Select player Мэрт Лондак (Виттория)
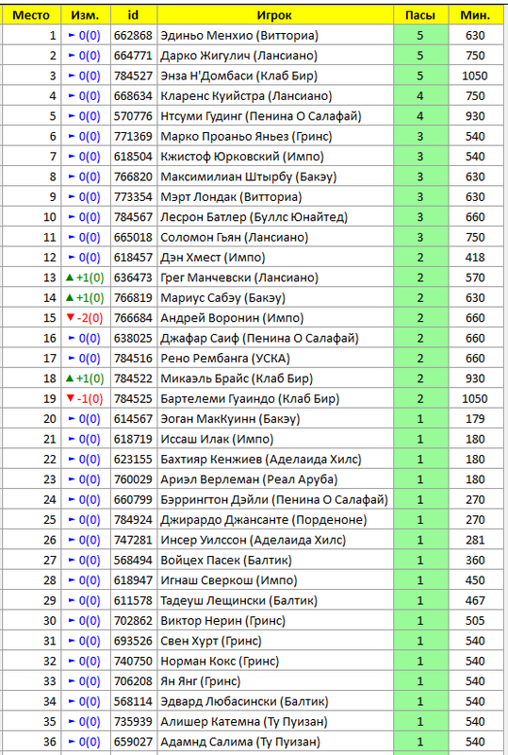 pyautogui.click(x=232, y=197)
